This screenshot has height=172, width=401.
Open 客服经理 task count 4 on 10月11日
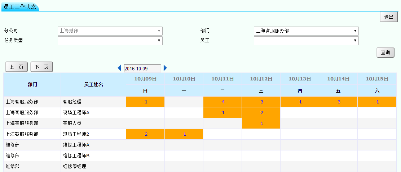click(223, 102)
